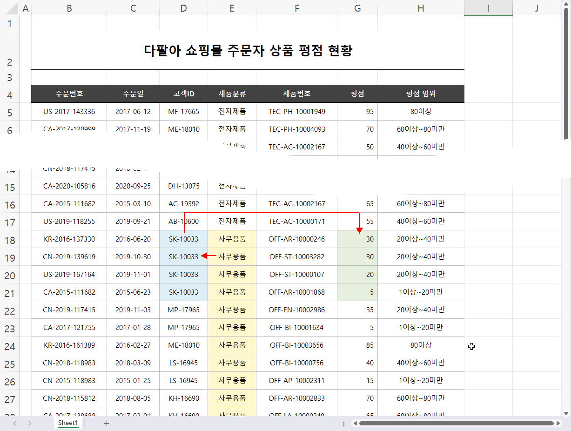Click the horizontal scrollbar thumb
Screen dimensions: 571x431
pos(456,424)
